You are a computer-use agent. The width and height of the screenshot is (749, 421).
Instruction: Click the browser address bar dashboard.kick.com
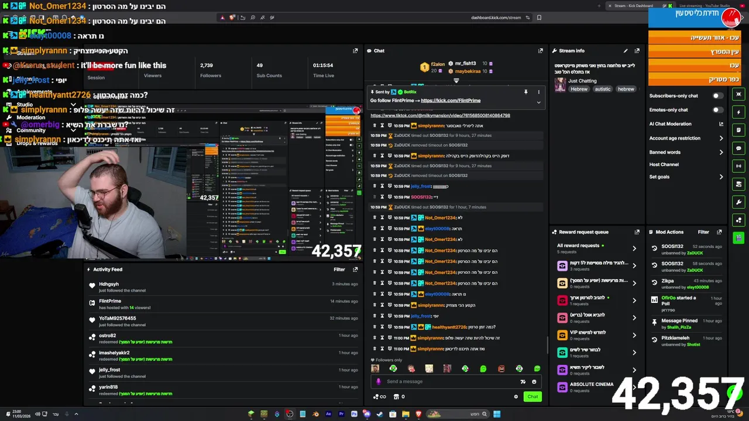[496, 18]
